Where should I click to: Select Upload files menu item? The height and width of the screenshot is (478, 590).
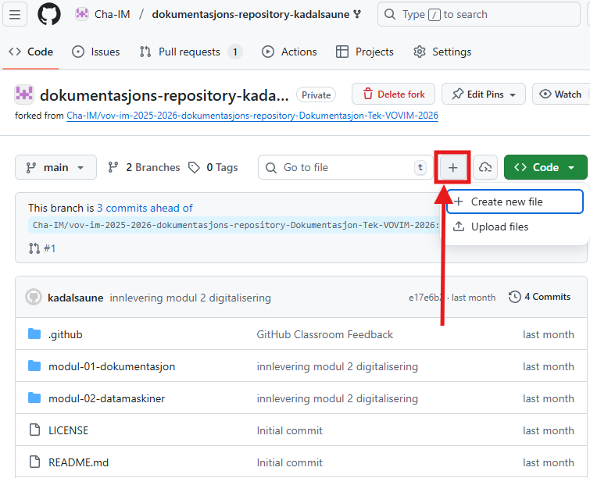[x=515, y=227]
